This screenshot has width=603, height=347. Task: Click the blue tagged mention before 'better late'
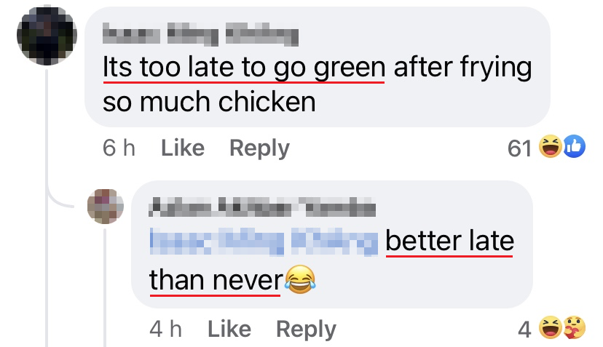pos(264,242)
